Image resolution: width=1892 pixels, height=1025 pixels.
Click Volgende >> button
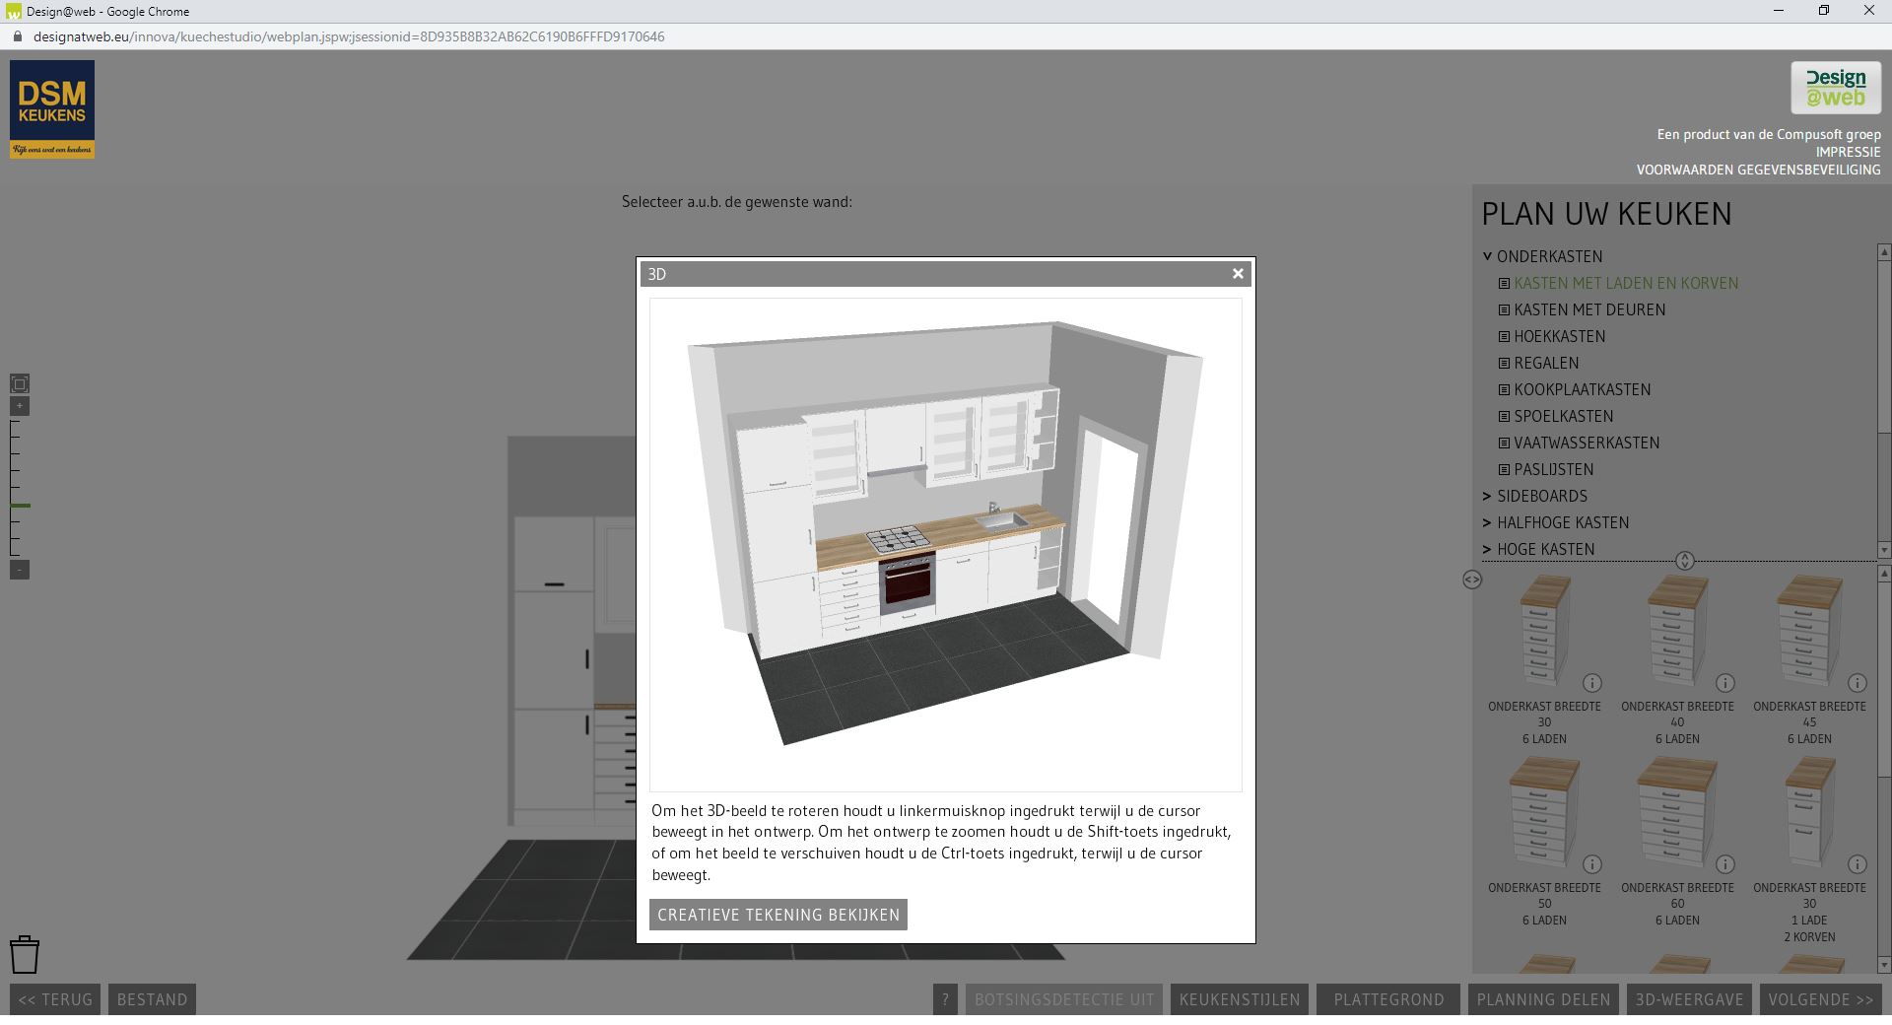tap(1821, 999)
